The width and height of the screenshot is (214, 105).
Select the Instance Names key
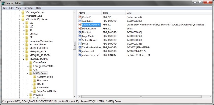pos(38,44)
